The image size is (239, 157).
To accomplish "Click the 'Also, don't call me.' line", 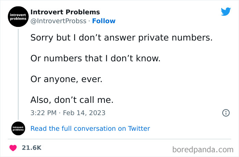I will click(x=71, y=100).
